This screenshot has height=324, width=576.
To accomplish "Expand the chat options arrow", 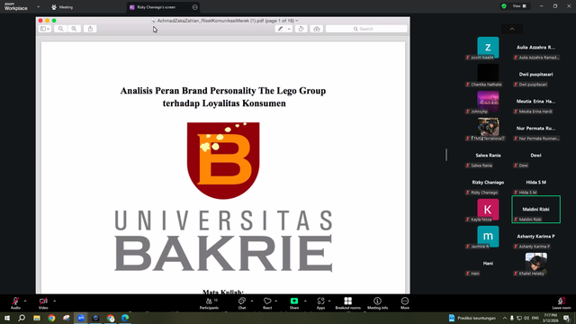I will 252,301.
